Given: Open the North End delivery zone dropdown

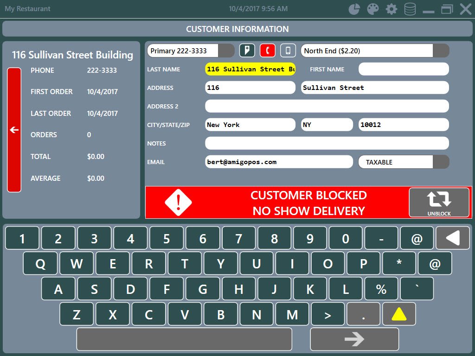Looking at the screenshot, I should pos(441,51).
